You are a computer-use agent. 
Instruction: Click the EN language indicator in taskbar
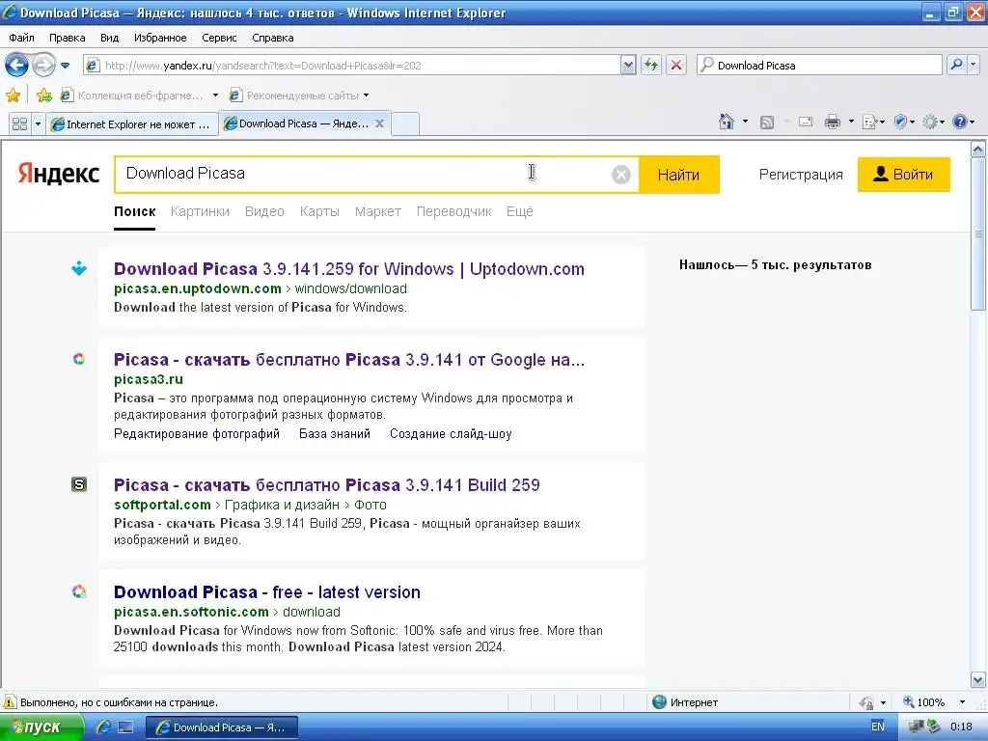(878, 727)
